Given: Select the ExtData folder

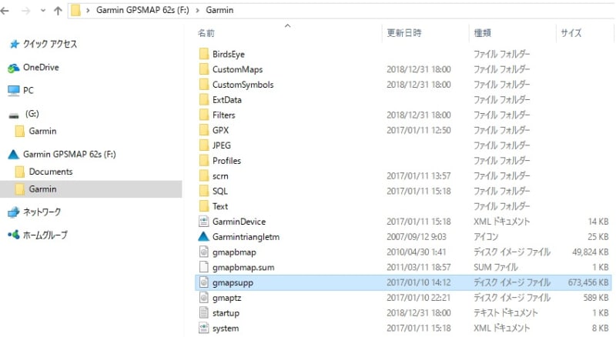Looking at the screenshot, I should tap(226, 100).
